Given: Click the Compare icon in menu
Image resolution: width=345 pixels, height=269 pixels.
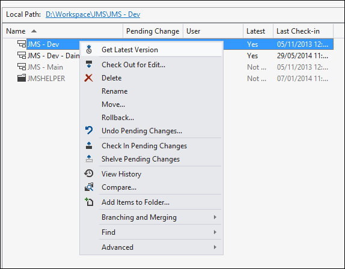Looking at the screenshot, I should click(89, 187).
